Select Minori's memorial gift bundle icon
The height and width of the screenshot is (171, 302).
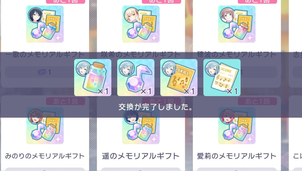[x=45, y=126]
